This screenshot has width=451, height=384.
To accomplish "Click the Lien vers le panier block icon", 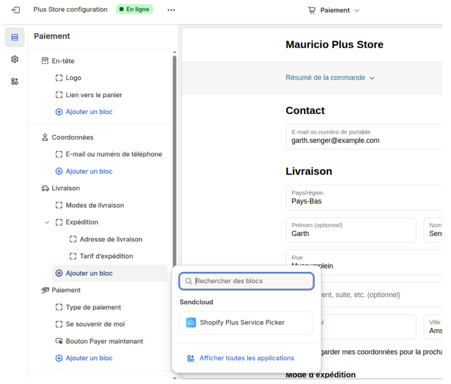I will [59, 95].
